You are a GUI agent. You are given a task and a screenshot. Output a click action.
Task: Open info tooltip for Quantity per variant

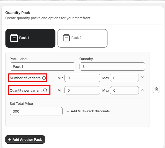(x=45, y=90)
